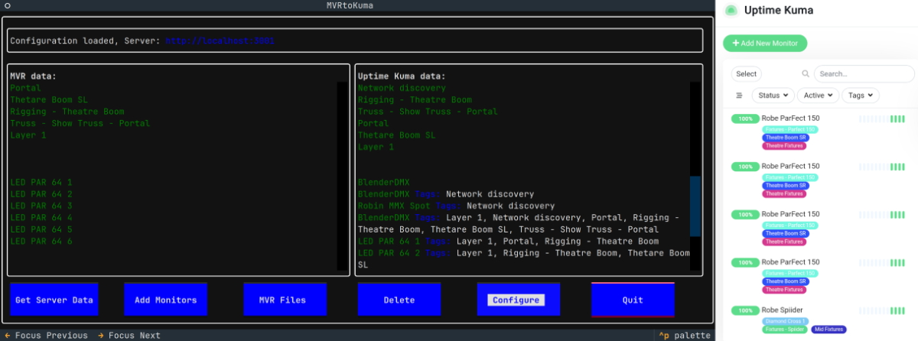Expand the Tags filter dropdown
The width and height of the screenshot is (918, 341).
(x=861, y=96)
